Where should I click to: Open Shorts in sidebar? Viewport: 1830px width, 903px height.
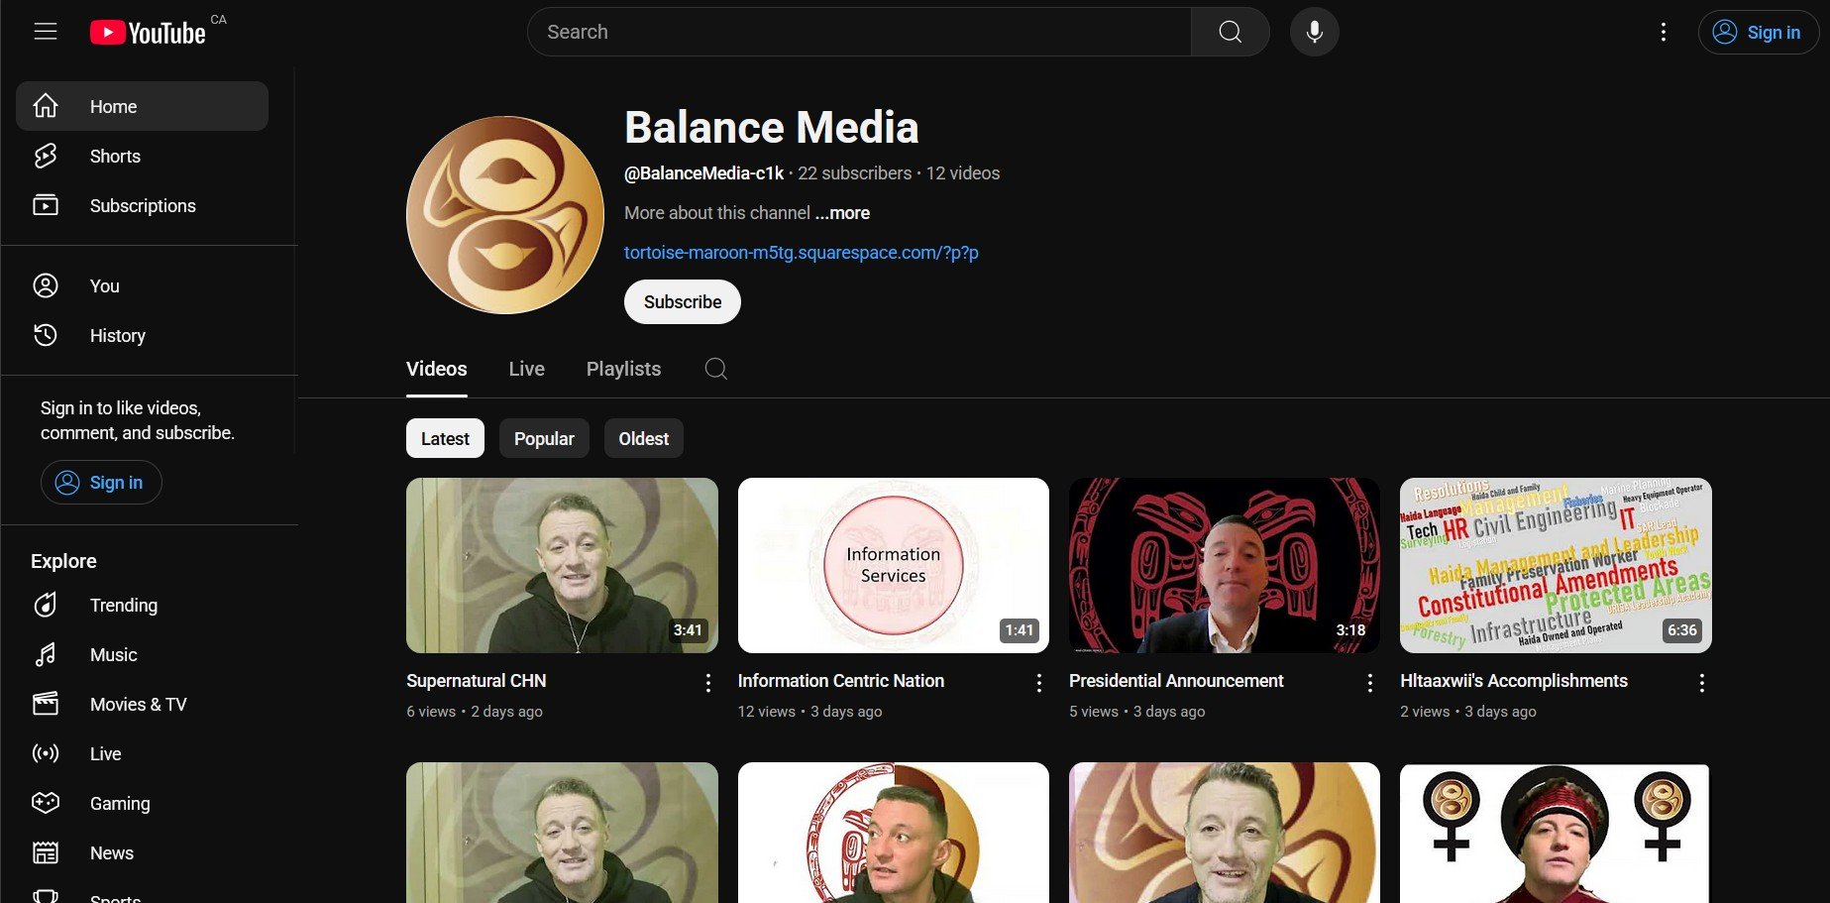point(142,156)
